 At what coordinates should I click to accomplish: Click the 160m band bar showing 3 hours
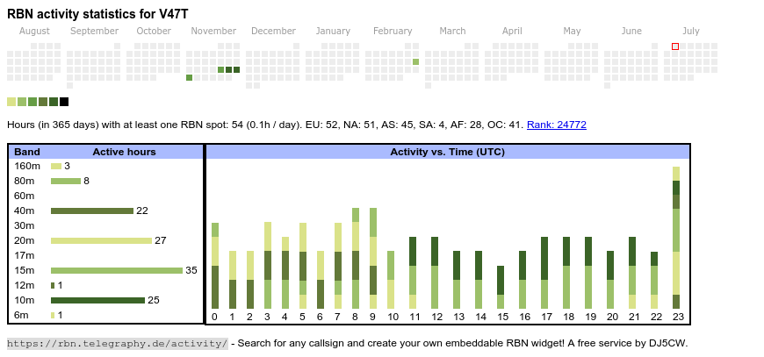[x=55, y=166]
